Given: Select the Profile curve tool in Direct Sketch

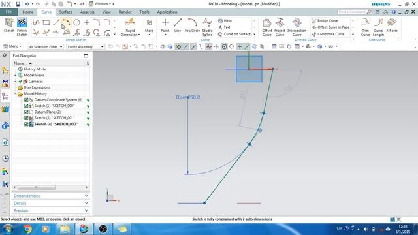Looking at the screenshot, I should [x=36, y=22].
